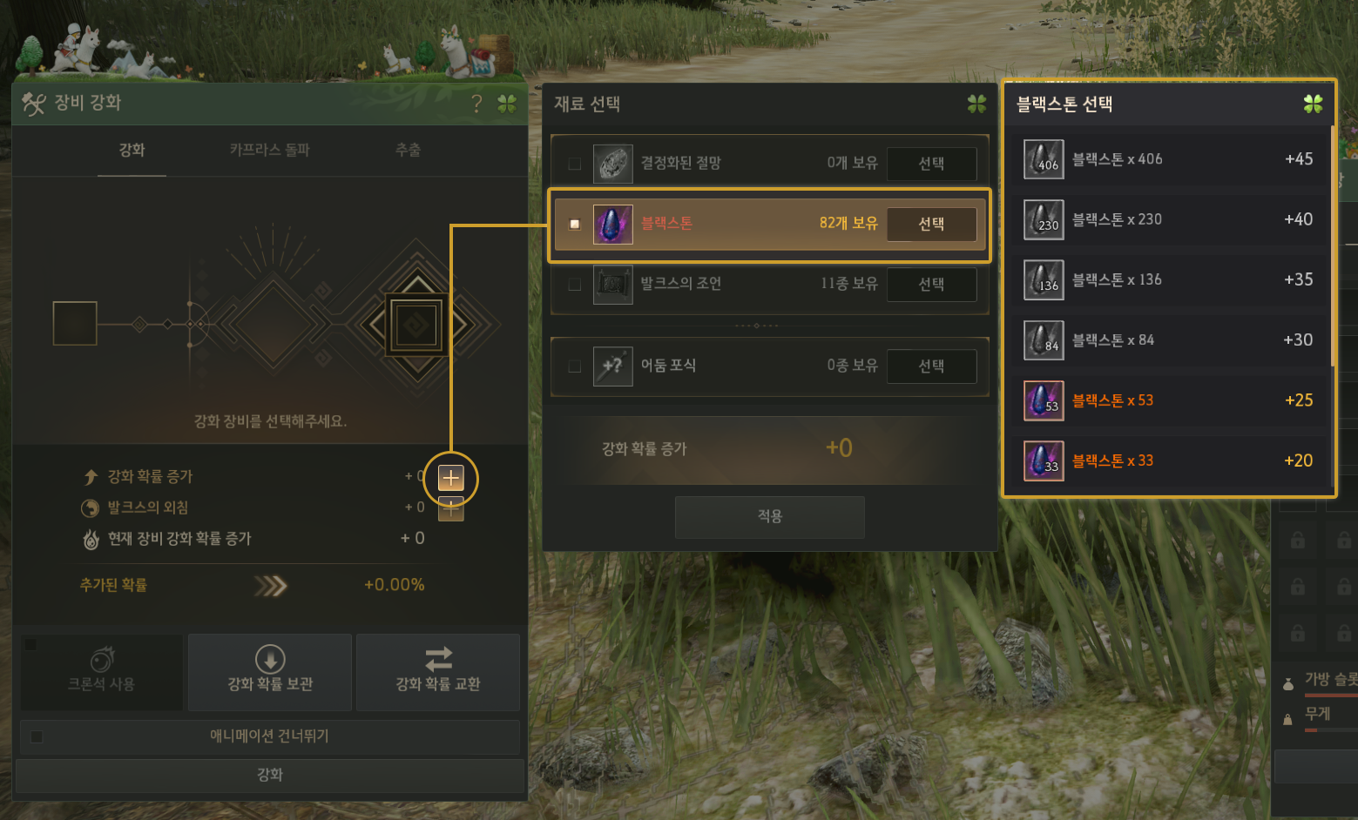This screenshot has width=1358, height=820.
Task: Click the plus icon next to 강화 확률 증가
Action: tap(450, 478)
